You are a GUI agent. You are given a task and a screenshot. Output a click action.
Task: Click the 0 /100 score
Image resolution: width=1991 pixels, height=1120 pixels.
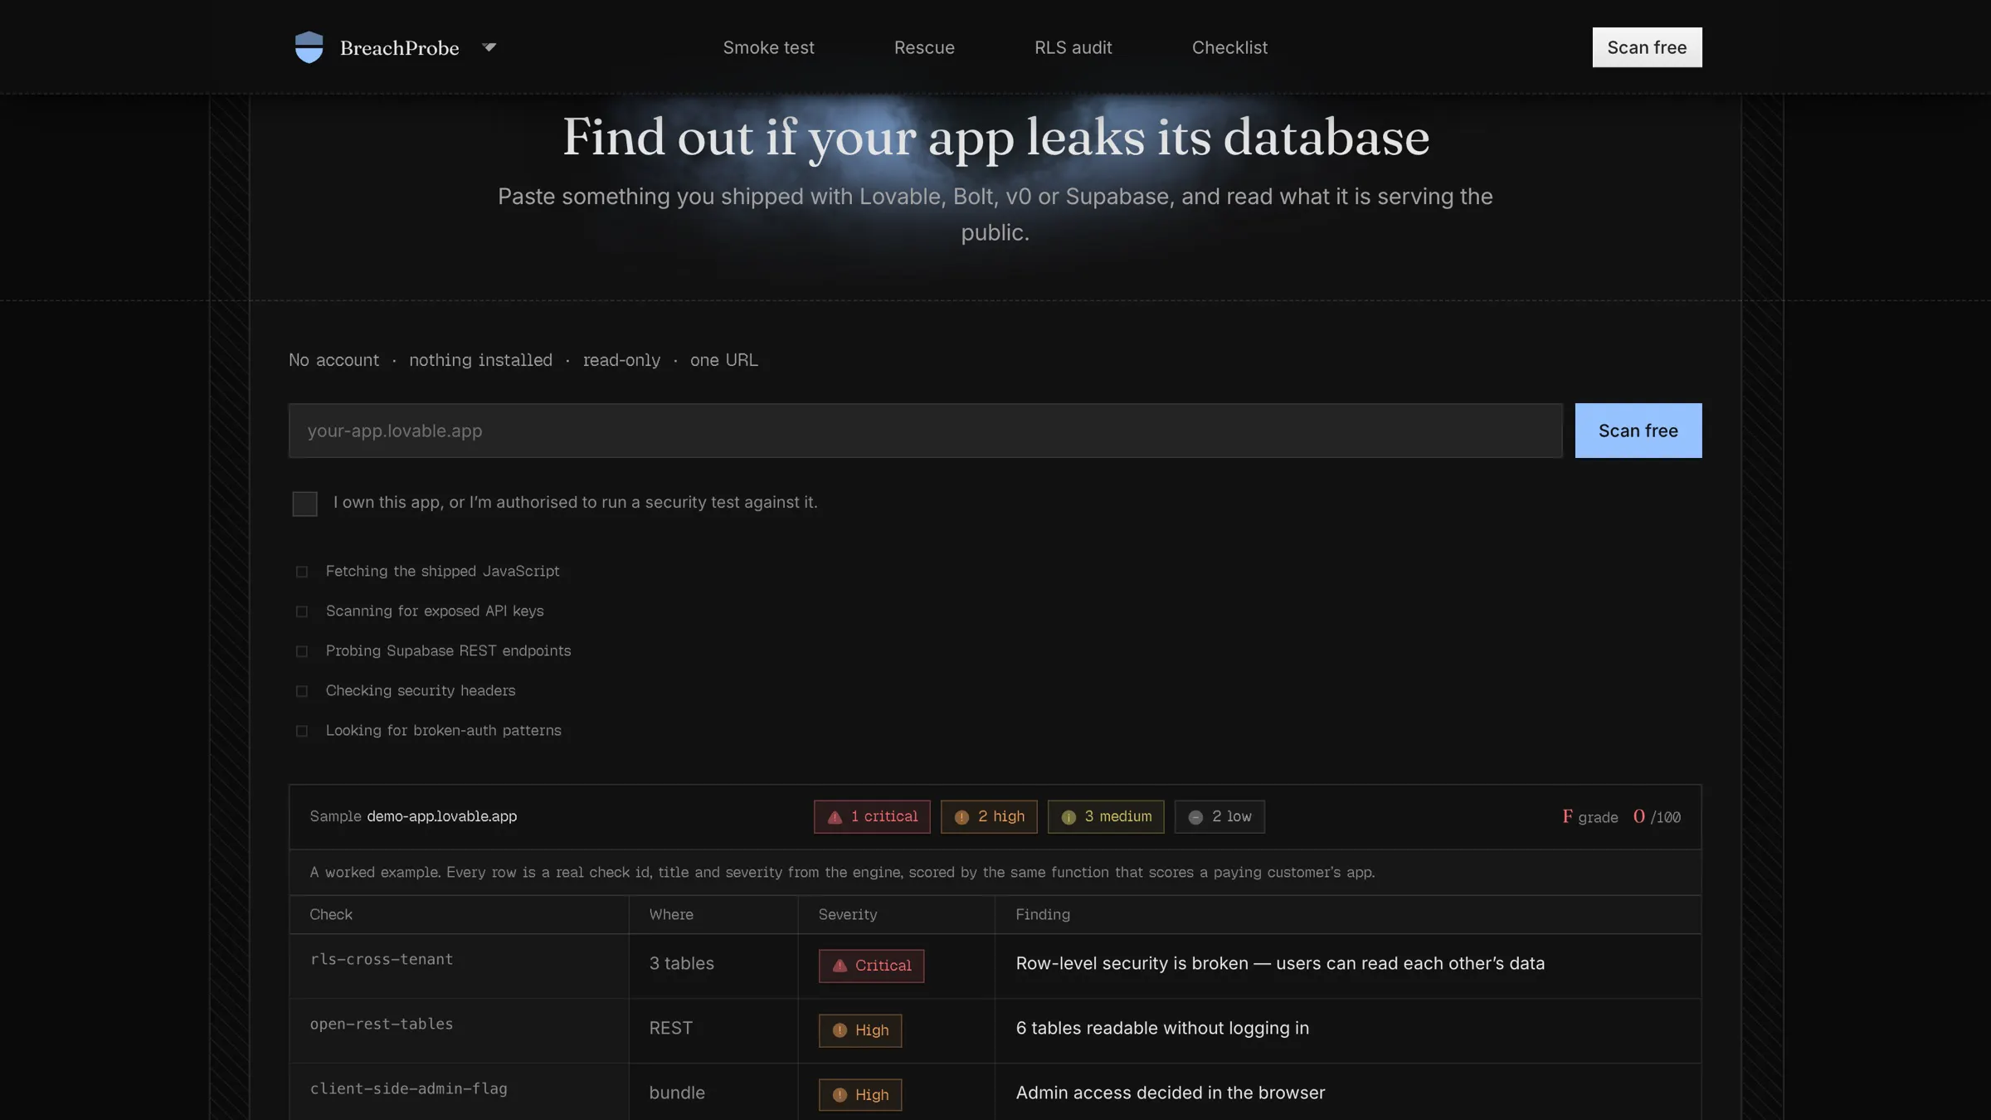[1657, 816]
